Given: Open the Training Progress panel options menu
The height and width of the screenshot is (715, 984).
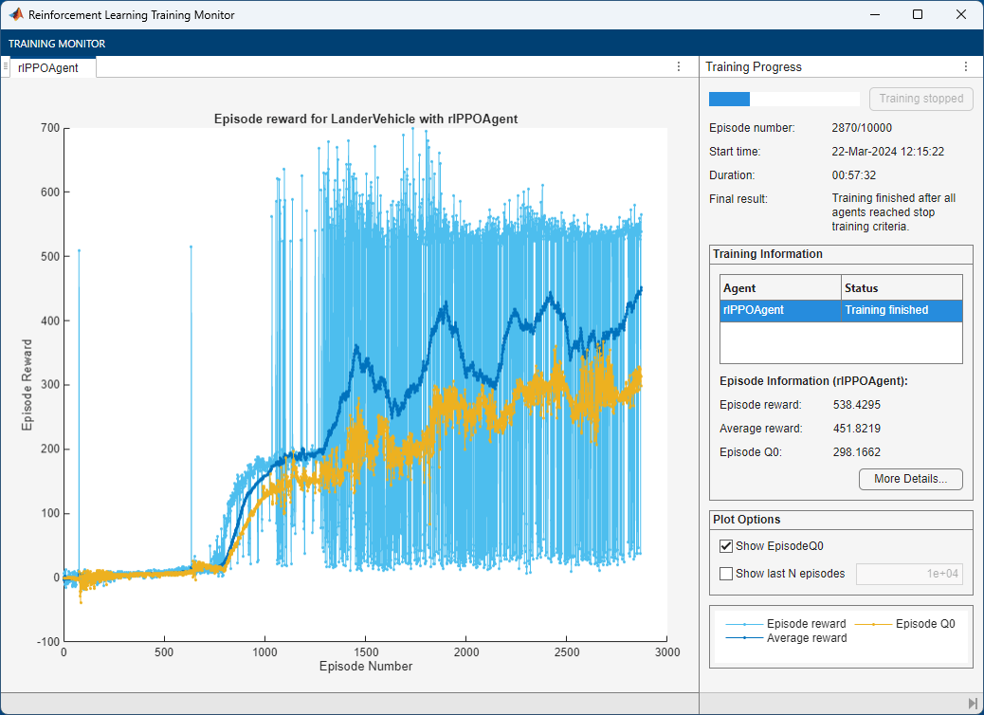Looking at the screenshot, I should pos(966,66).
